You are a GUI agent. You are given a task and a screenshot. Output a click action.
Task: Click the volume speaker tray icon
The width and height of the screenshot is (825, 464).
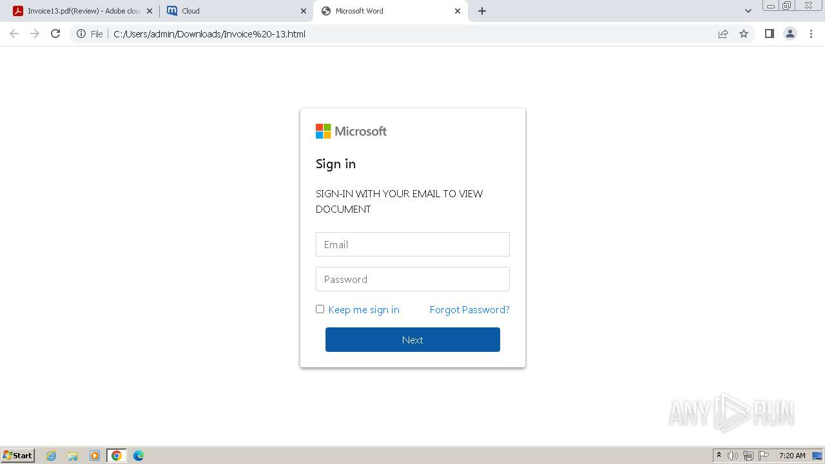(x=733, y=456)
